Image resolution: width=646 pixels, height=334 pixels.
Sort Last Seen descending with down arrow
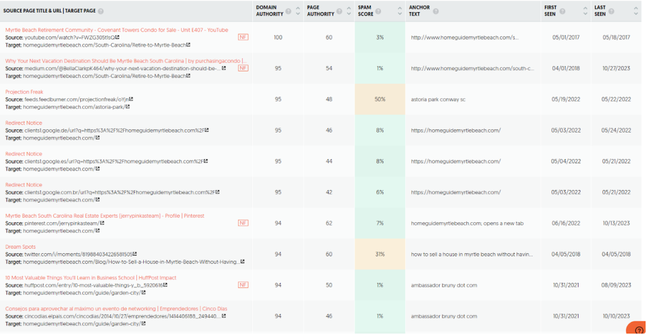(636, 14)
